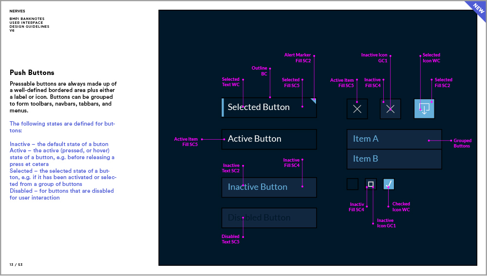Click the Push Buttons heading
The height and width of the screenshot is (276, 487).
pyautogui.click(x=32, y=73)
